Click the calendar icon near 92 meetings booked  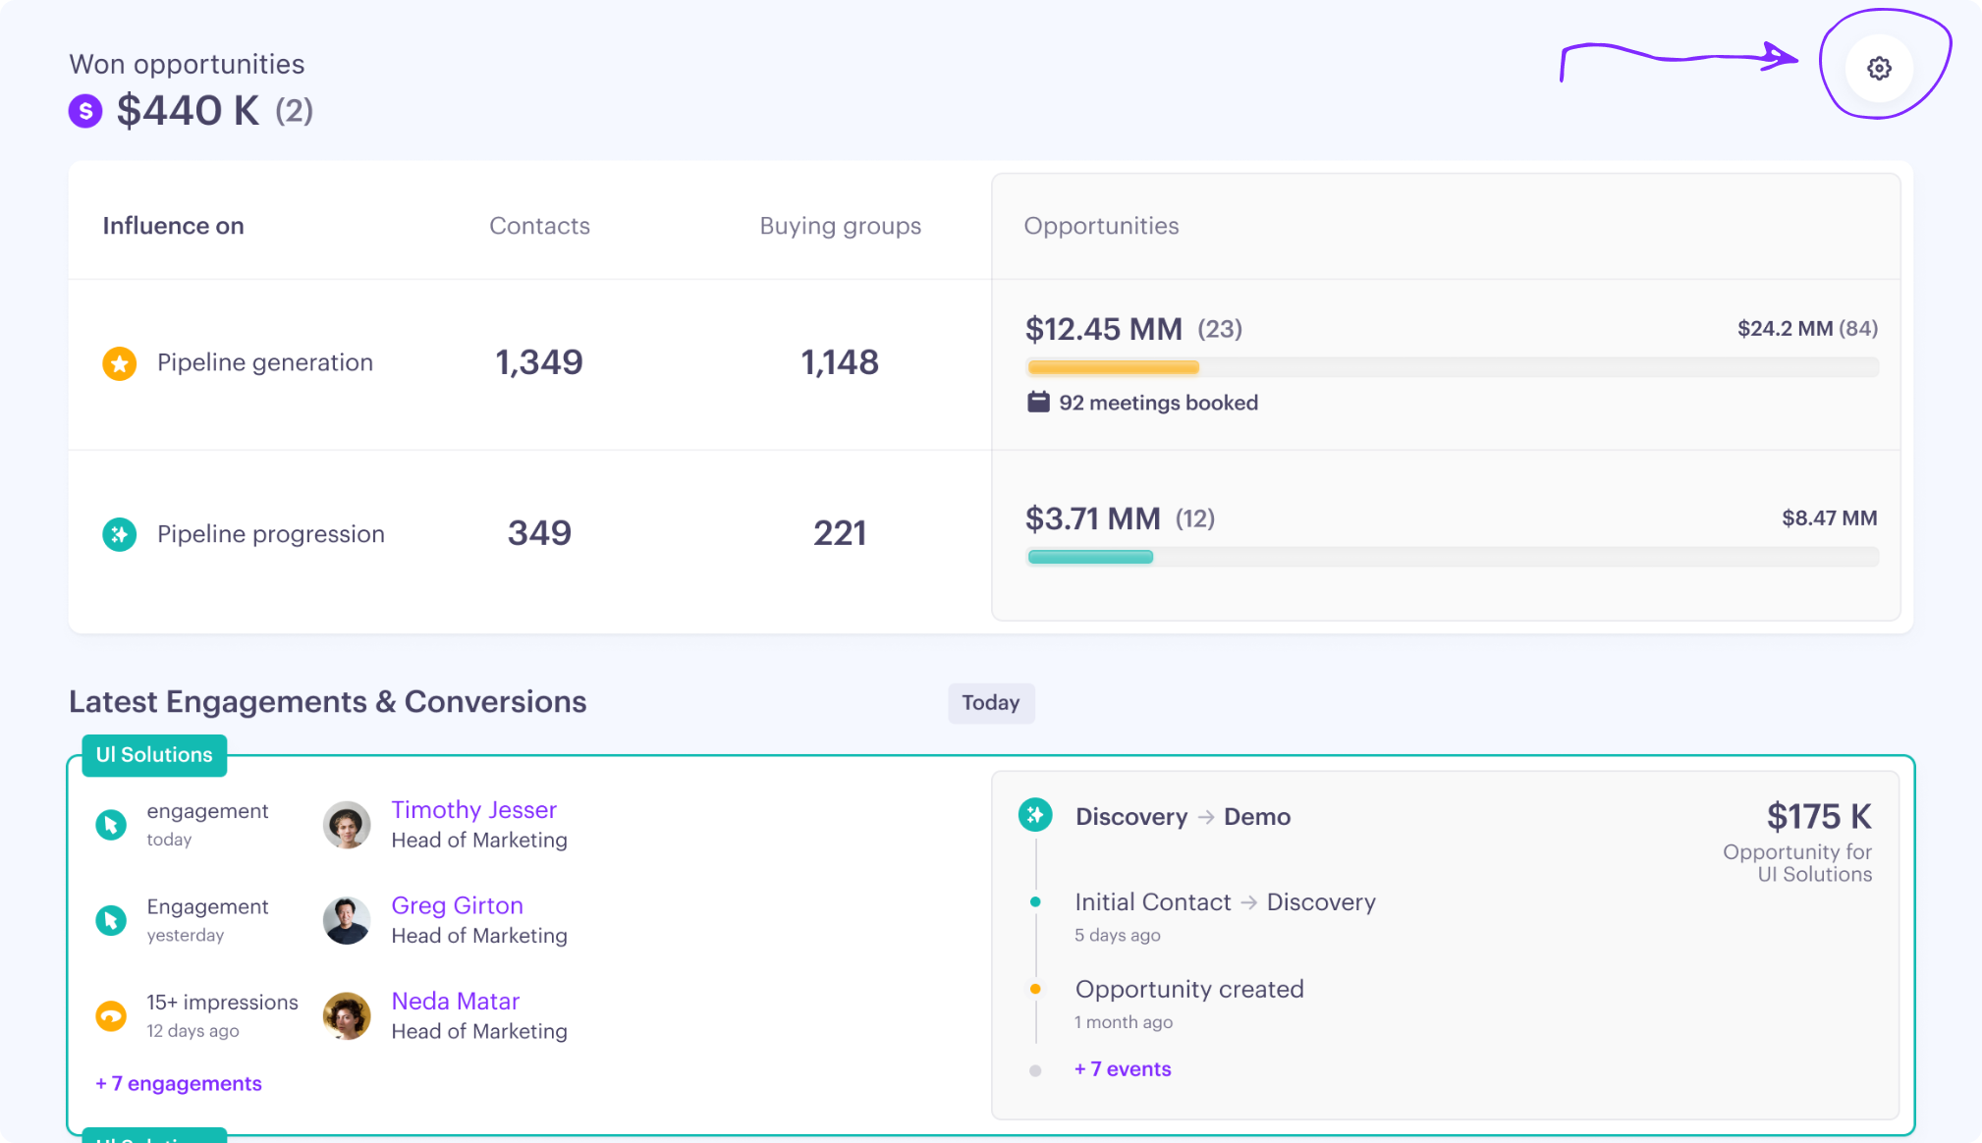(1037, 403)
